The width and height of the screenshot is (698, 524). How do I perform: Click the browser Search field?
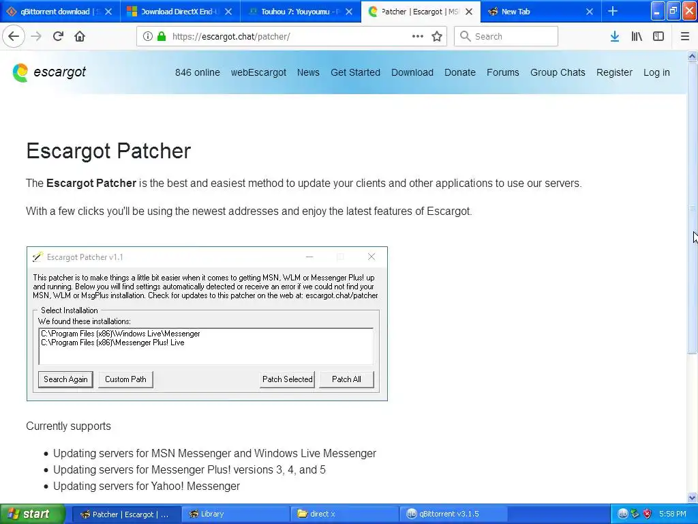click(506, 36)
